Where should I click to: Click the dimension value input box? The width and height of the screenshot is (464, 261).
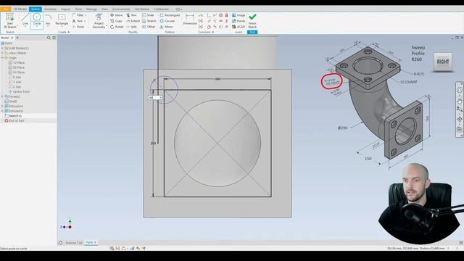[155, 97]
